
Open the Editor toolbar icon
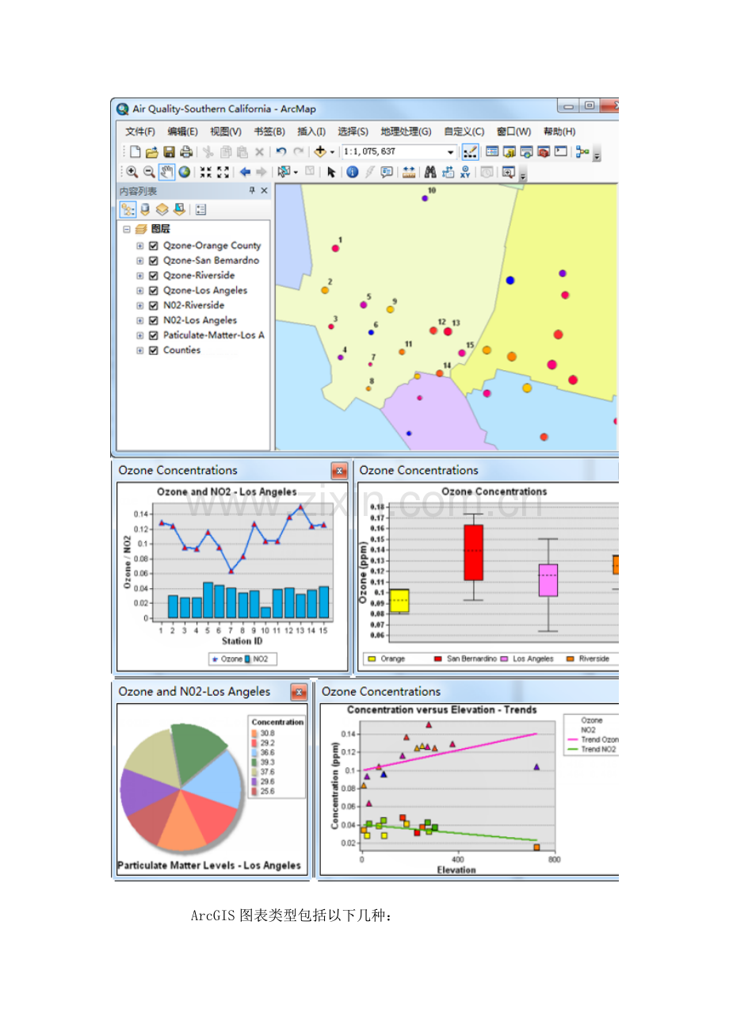(x=469, y=151)
